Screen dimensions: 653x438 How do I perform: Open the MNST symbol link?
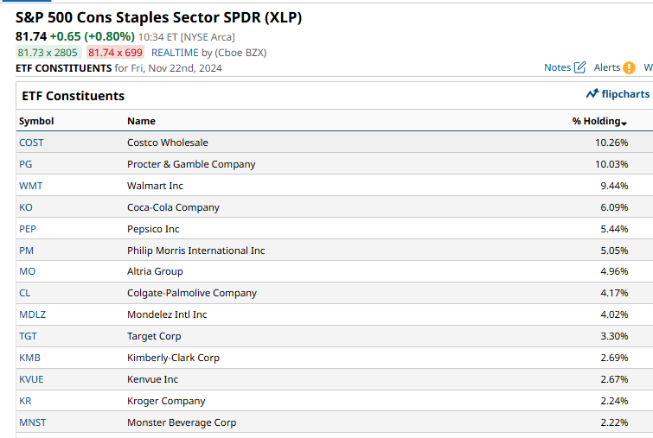click(33, 423)
